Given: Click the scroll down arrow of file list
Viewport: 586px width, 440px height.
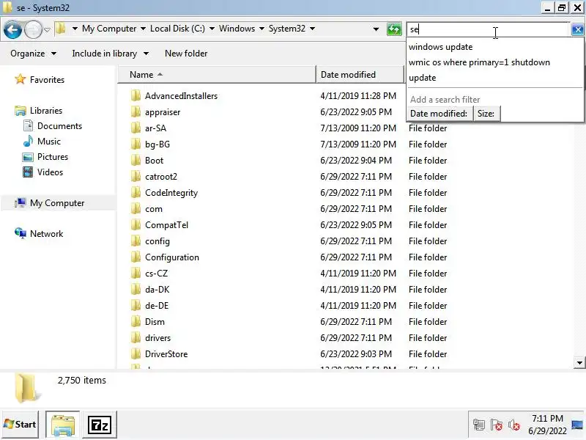Looking at the screenshot, I should pyautogui.click(x=579, y=362).
